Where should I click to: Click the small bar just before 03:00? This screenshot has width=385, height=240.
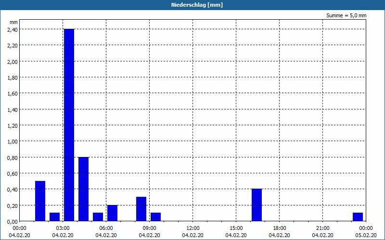pos(55,217)
